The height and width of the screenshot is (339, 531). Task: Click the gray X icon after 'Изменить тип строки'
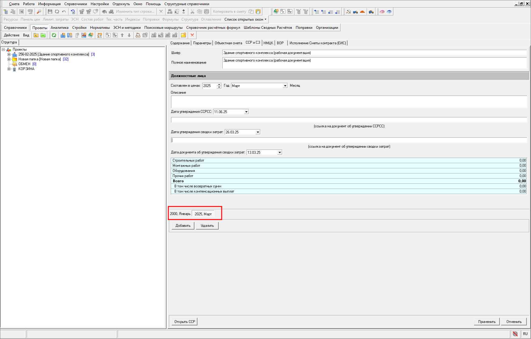[161, 12]
